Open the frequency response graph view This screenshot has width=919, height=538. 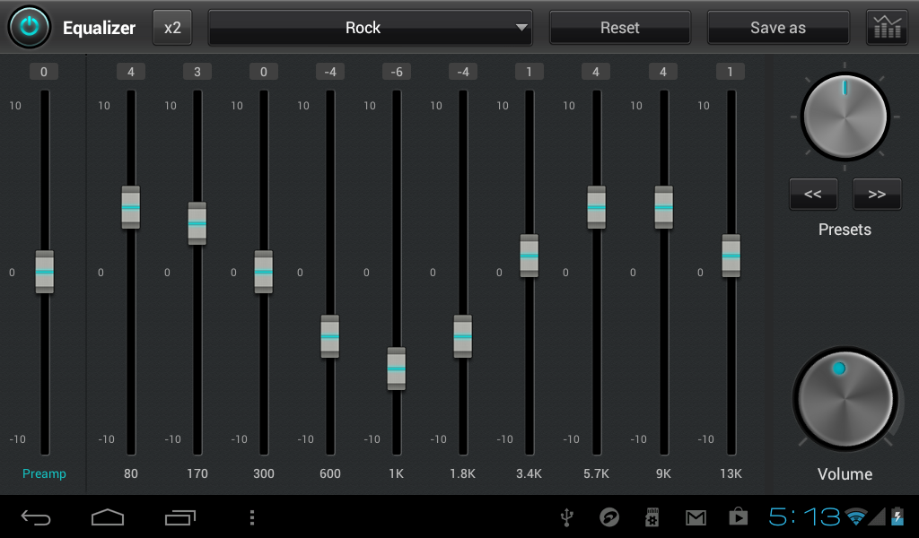click(x=886, y=27)
